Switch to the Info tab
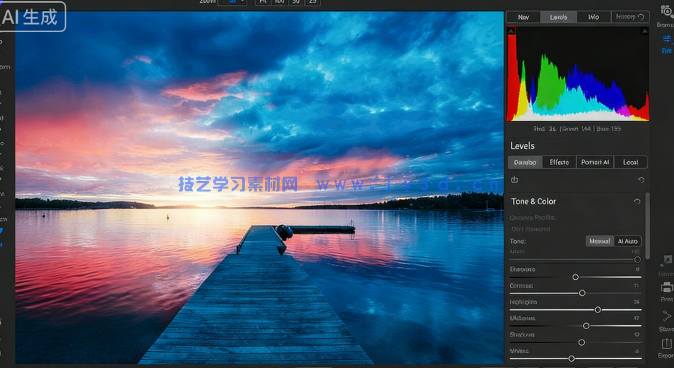Viewport: 674px width, 368px height. coord(592,17)
